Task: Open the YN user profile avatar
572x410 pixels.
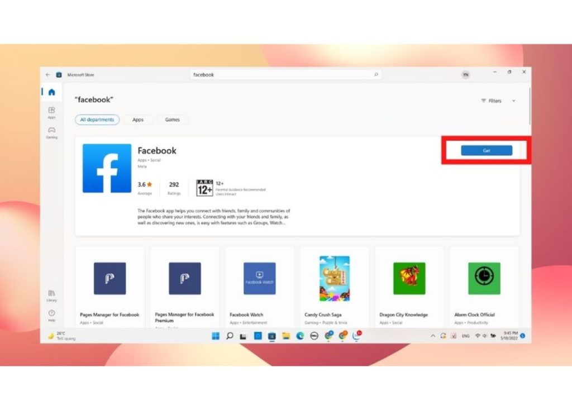Action: pyautogui.click(x=465, y=75)
